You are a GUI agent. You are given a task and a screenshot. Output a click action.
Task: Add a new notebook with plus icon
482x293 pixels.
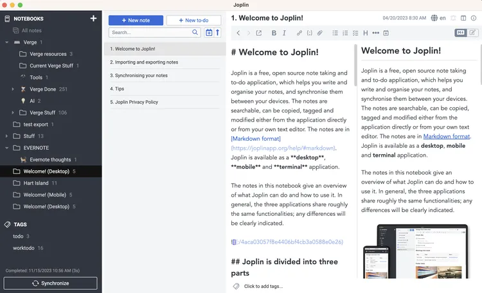click(x=93, y=19)
